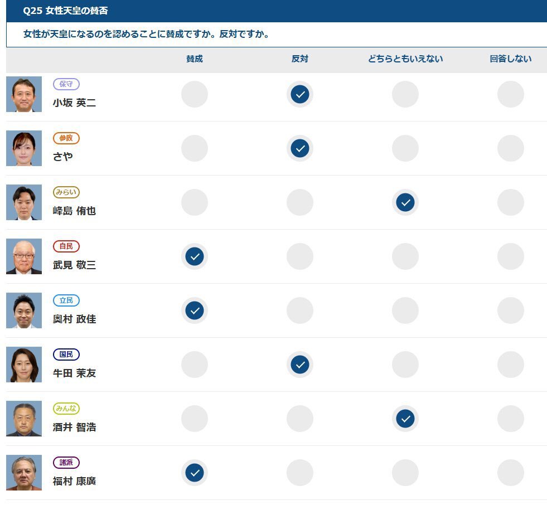Click the 自民 party badge
Image resolution: width=547 pixels, height=505 pixels.
pyautogui.click(x=66, y=246)
